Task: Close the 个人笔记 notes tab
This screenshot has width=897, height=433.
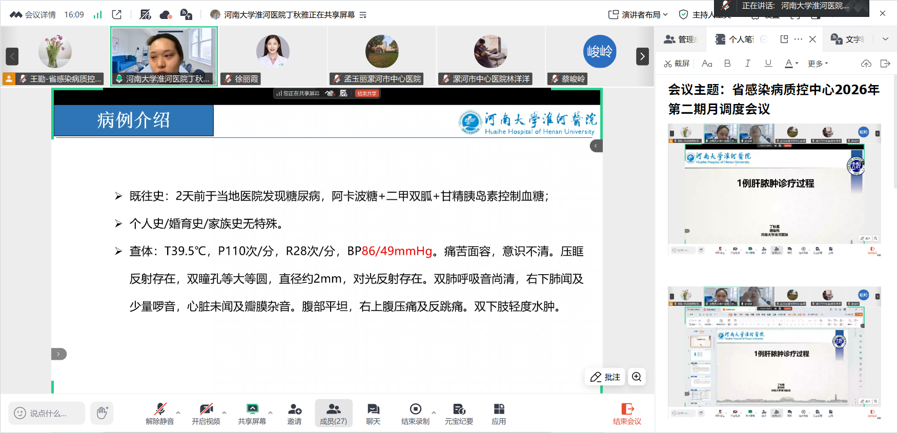Action: (x=812, y=39)
